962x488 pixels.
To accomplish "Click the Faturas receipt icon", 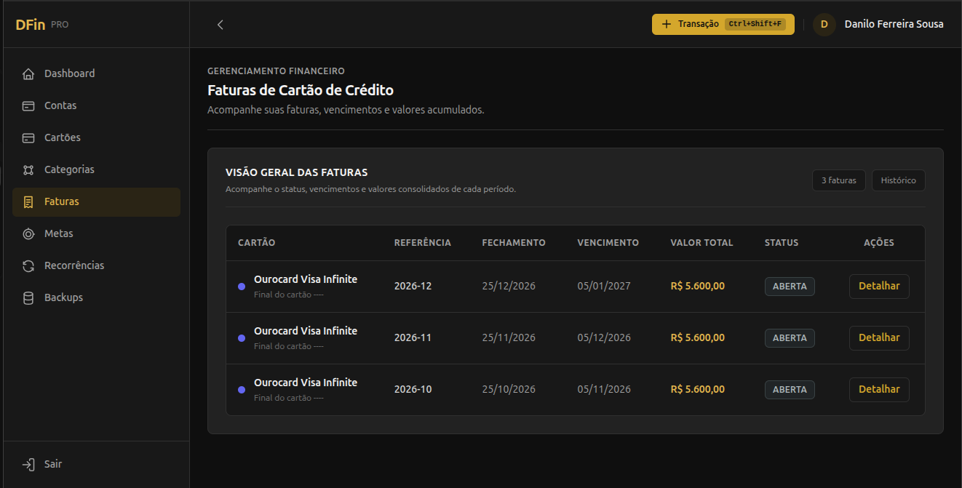I will point(28,201).
